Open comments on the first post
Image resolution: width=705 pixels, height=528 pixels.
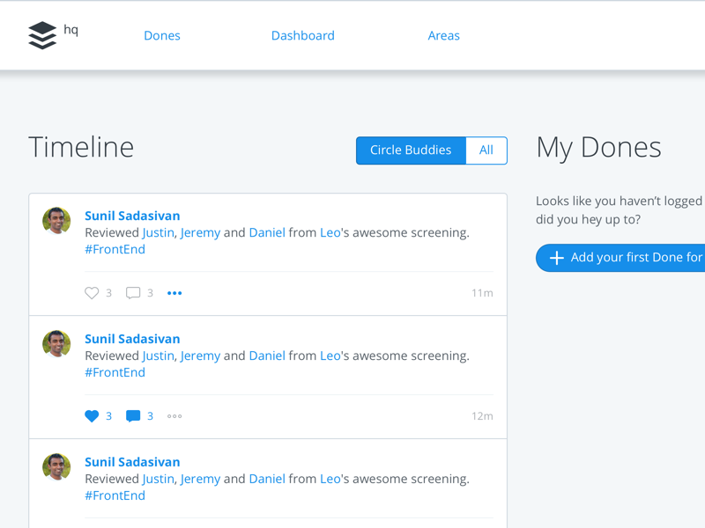(132, 293)
